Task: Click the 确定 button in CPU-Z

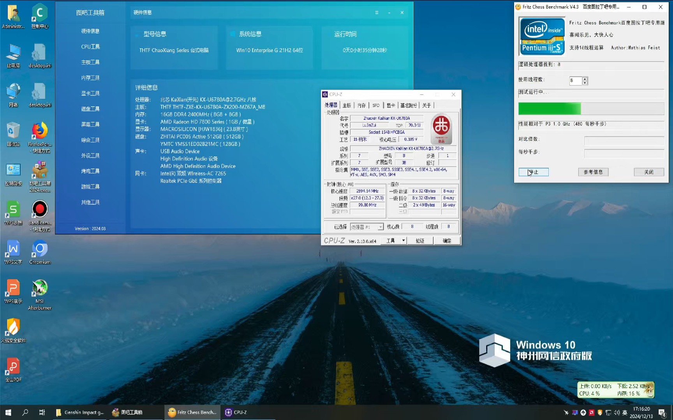Action: click(447, 241)
